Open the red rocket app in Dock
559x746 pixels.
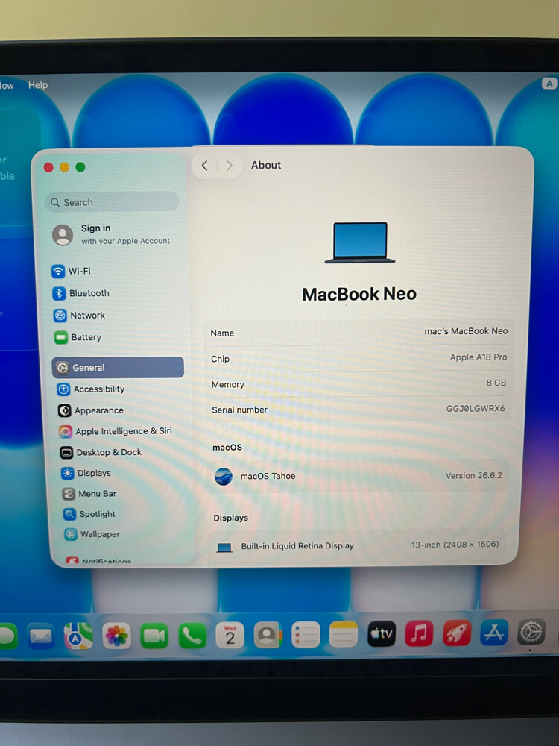[x=457, y=633]
